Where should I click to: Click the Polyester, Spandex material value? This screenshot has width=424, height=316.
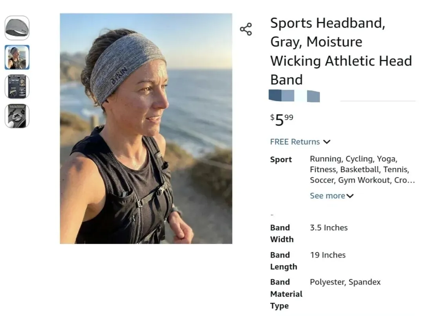click(345, 282)
